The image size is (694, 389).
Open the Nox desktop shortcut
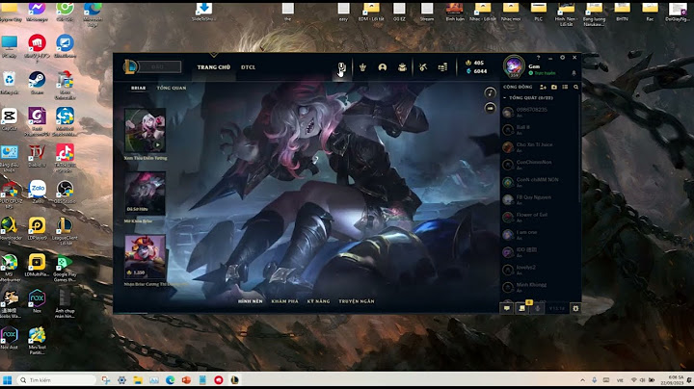[37, 301]
